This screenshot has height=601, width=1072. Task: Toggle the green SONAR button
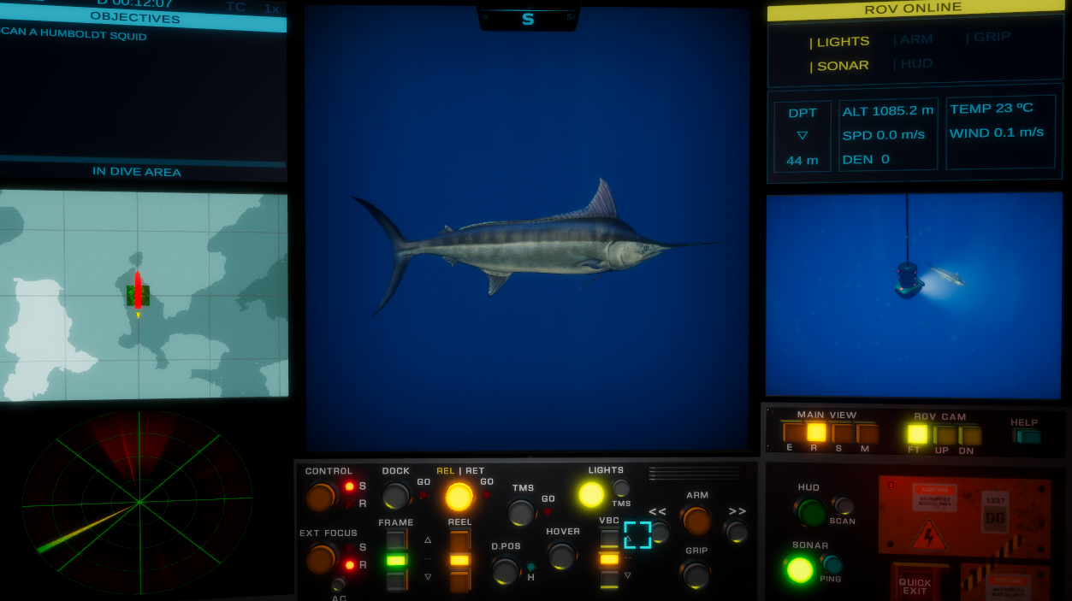(x=800, y=569)
